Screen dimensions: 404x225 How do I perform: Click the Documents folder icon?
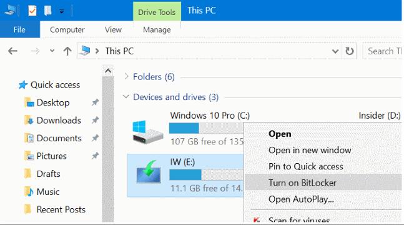click(x=29, y=138)
